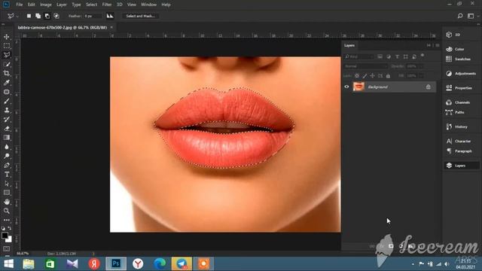Select the Eraser tool
This screenshot has width=482, height=271.
[7, 129]
